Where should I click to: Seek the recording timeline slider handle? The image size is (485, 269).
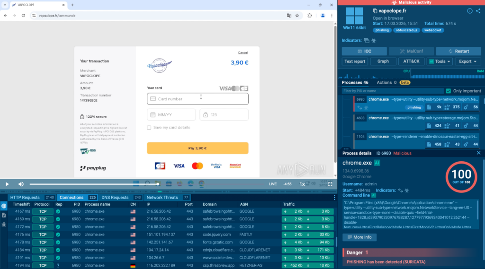158,184
